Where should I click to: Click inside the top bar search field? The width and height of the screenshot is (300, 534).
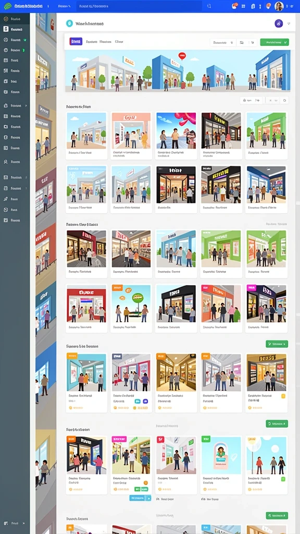[139, 6]
